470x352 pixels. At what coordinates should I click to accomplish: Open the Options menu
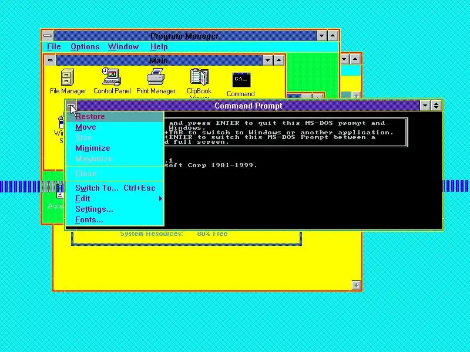85,47
